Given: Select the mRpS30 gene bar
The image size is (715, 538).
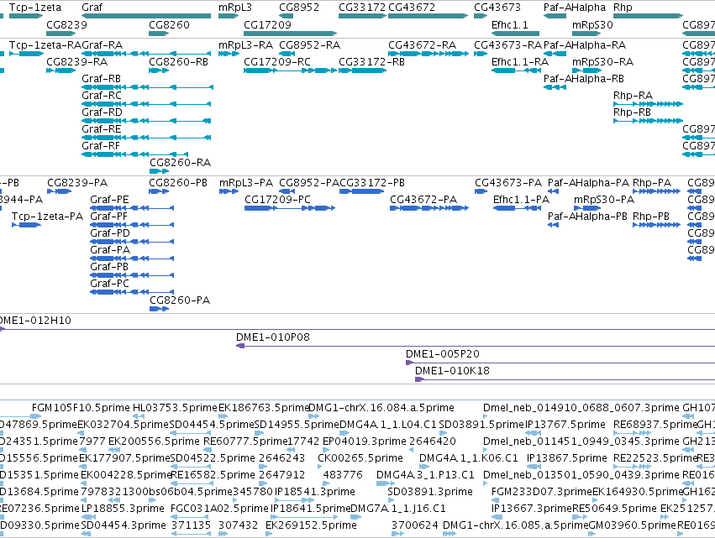Looking at the screenshot, I should [586, 34].
